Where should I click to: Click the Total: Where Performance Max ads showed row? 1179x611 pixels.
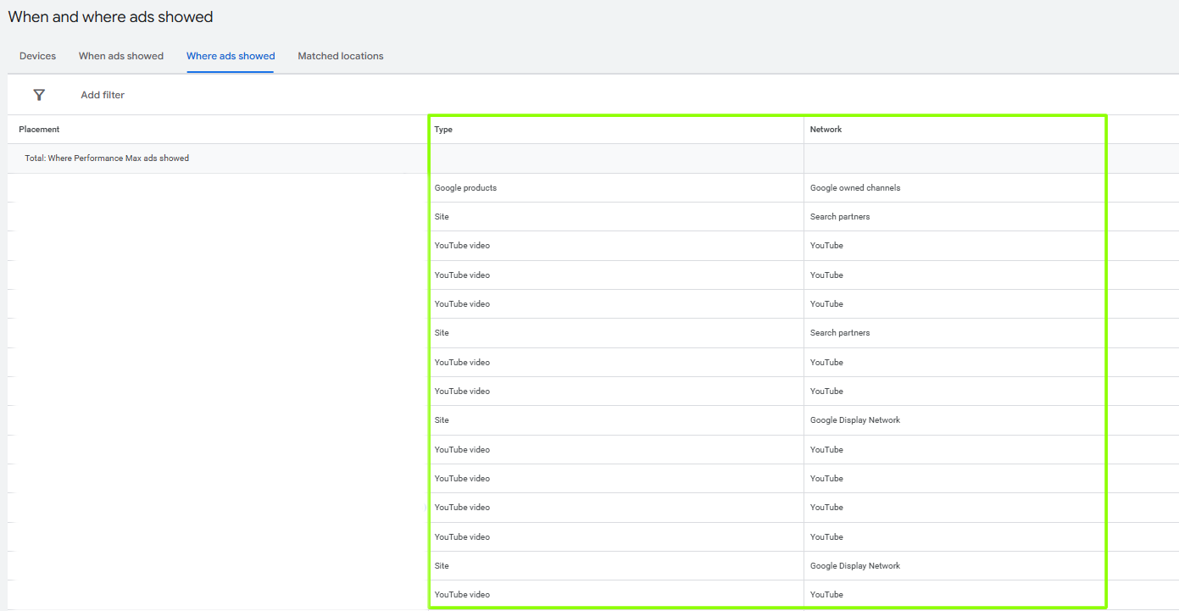point(106,158)
